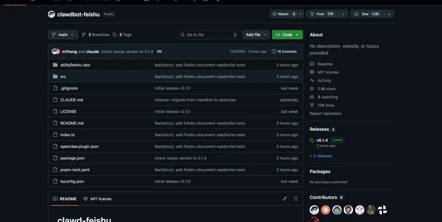Open the skills/feishu-doc folder

[x=75, y=65]
